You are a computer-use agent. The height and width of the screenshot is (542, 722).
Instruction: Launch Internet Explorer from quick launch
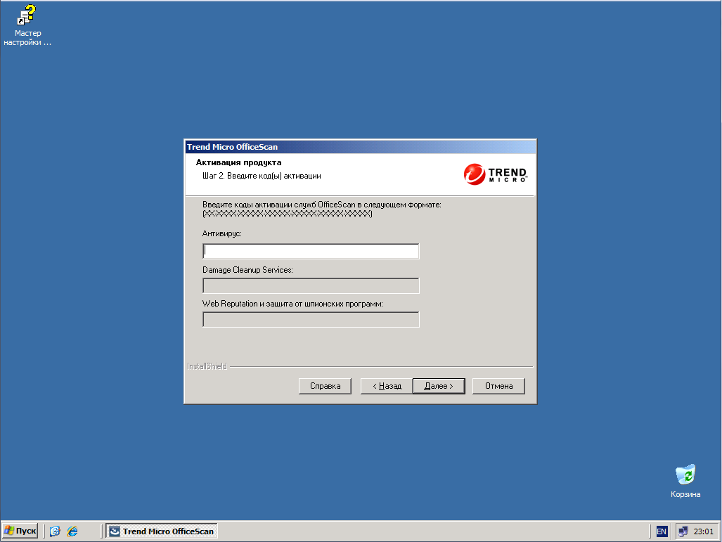coord(72,531)
